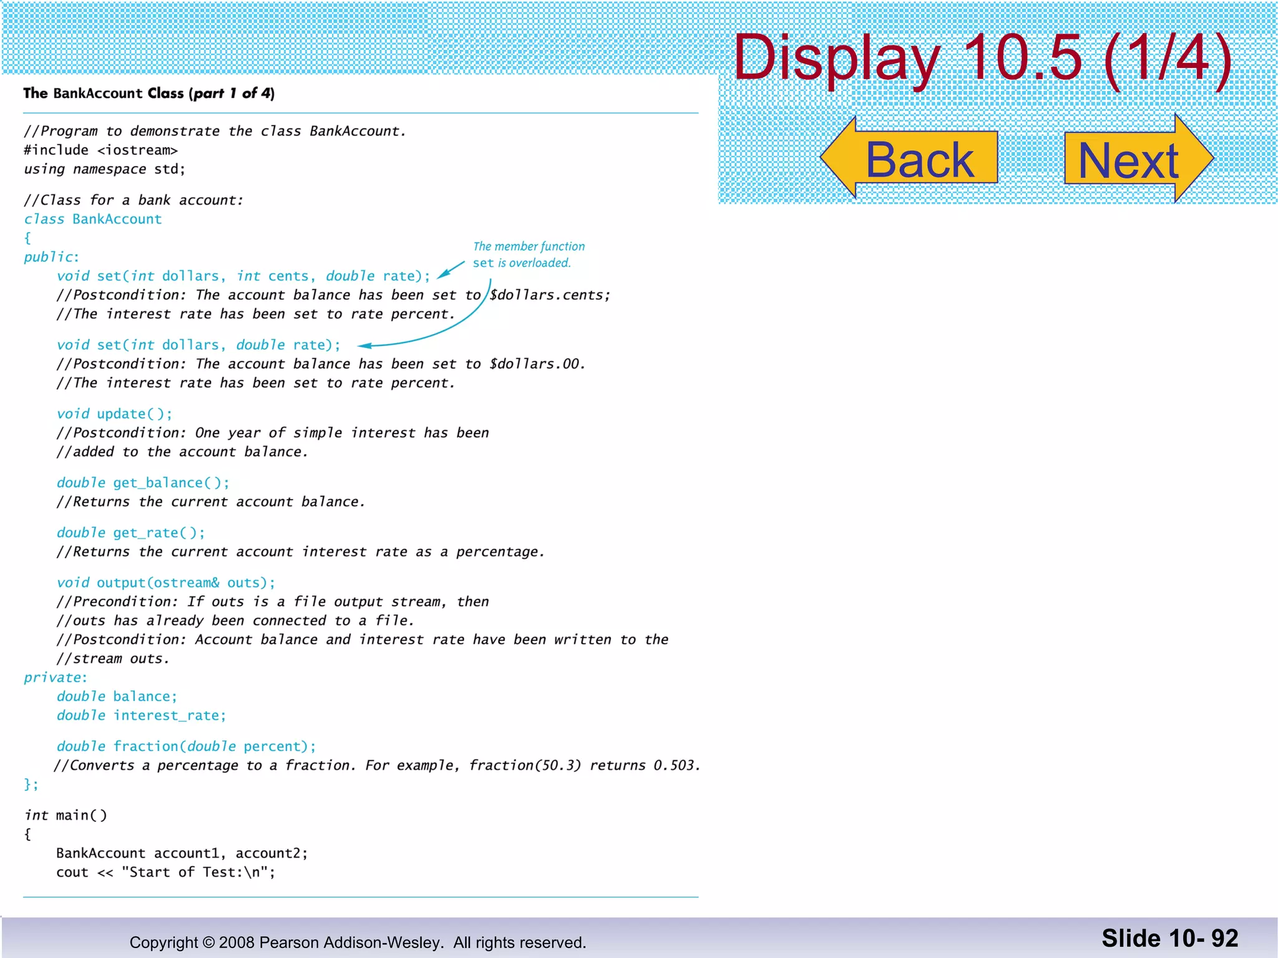This screenshot has width=1278, height=958.
Task: Click the 'double get_rate();' line
Action: 130,533
